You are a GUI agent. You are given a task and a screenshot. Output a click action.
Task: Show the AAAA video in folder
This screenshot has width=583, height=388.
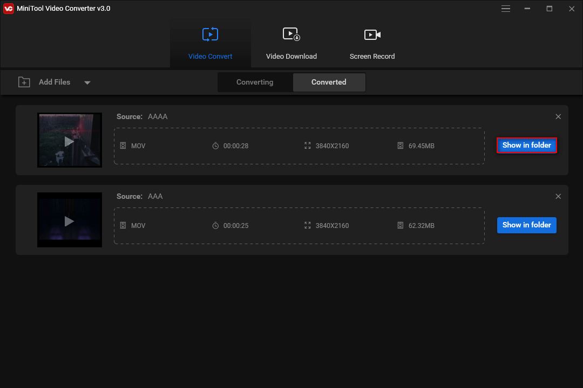526,145
